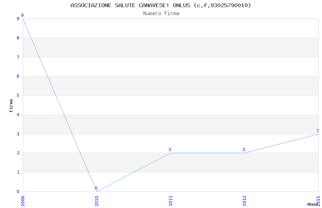Click the Anno x-axis label

pyautogui.click(x=313, y=204)
